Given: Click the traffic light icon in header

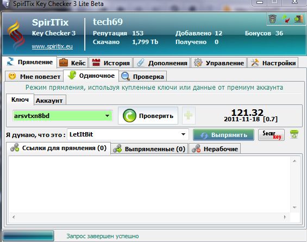Looking at the screenshot, I should [x=272, y=19].
